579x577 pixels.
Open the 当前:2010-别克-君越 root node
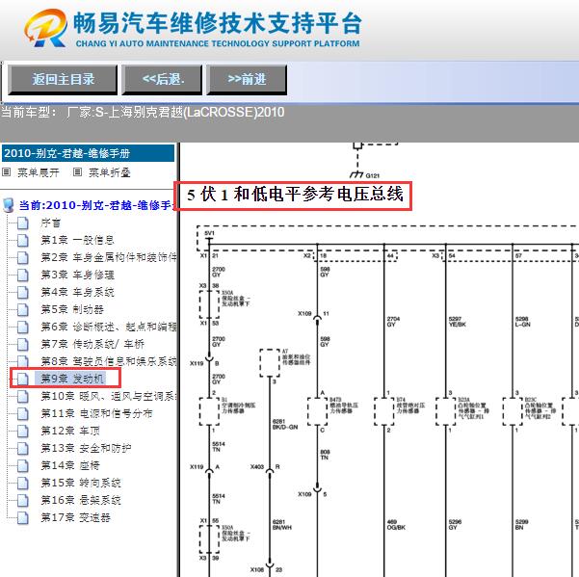(96, 205)
